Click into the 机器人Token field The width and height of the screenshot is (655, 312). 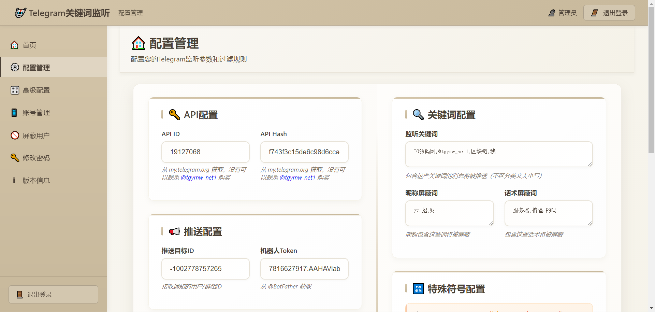tap(304, 269)
